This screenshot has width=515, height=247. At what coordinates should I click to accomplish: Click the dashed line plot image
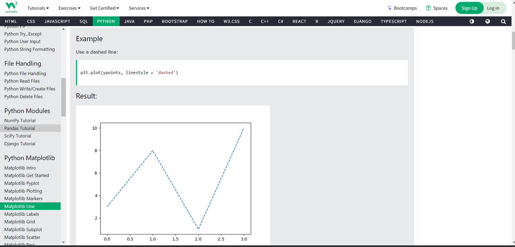click(173, 176)
